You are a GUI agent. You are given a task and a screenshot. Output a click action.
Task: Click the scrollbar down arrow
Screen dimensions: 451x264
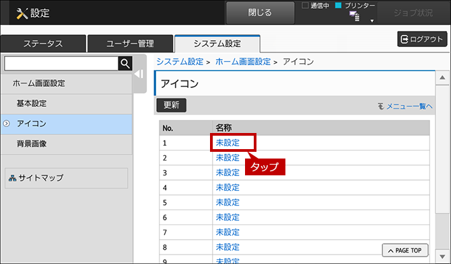click(442, 256)
